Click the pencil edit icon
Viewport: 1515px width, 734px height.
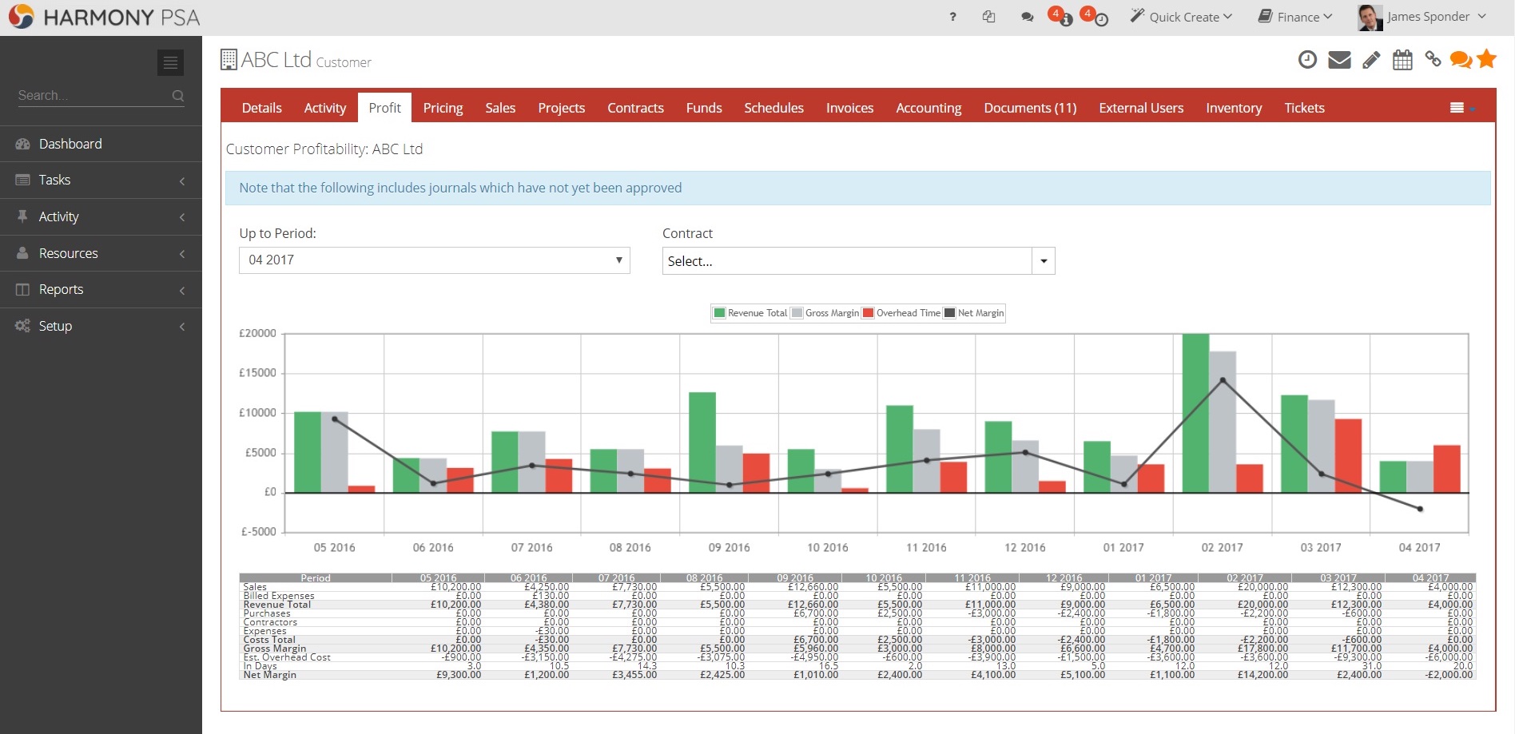[1371, 60]
